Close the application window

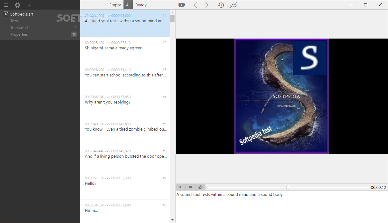tap(380, 5)
